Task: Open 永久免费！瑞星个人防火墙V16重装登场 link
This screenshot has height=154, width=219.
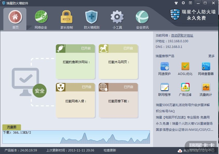Action: (x=184, y=123)
